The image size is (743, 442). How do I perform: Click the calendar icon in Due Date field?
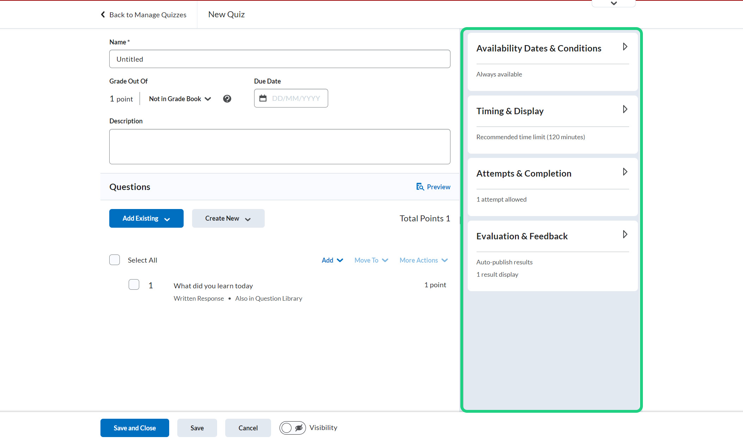[263, 98]
